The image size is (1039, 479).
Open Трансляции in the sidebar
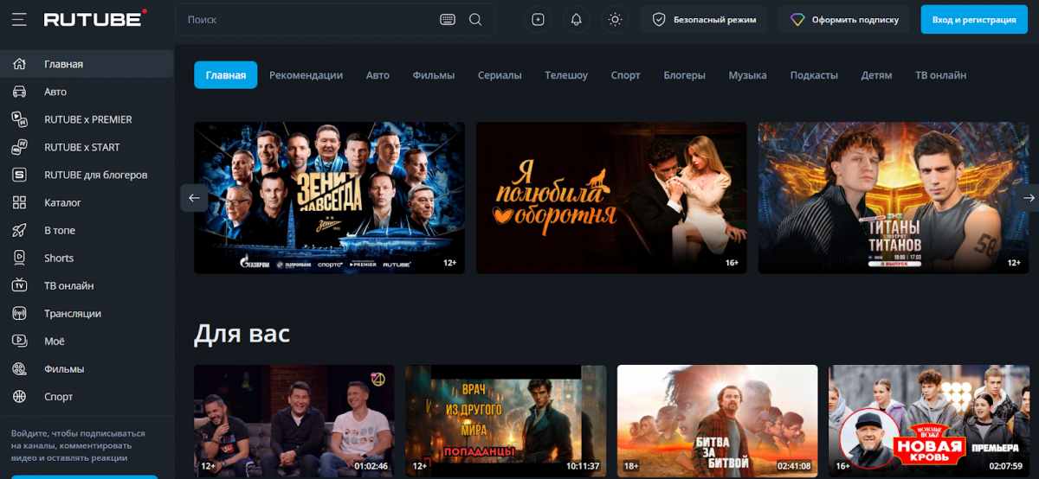[x=73, y=313]
